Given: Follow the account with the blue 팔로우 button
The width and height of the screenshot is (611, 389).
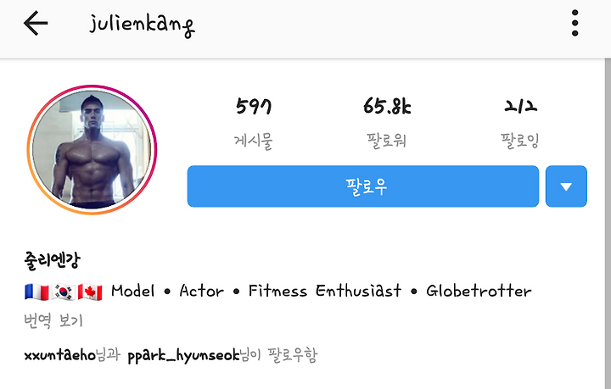Looking at the screenshot, I should click(363, 186).
